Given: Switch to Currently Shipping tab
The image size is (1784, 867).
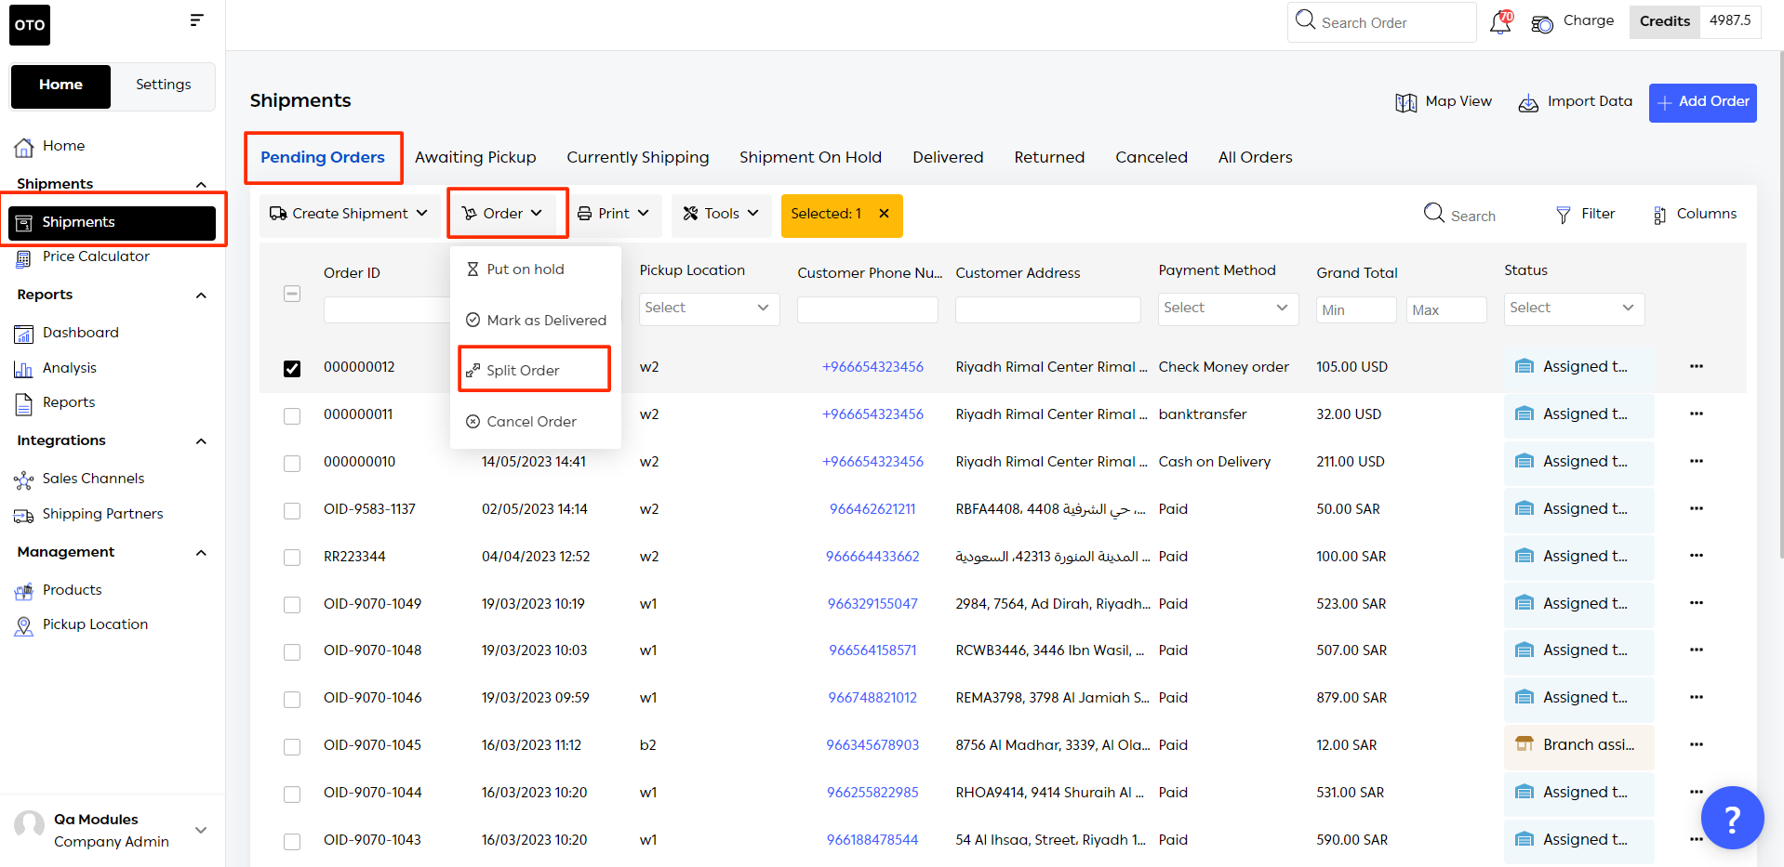Looking at the screenshot, I should tap(638, 157).
